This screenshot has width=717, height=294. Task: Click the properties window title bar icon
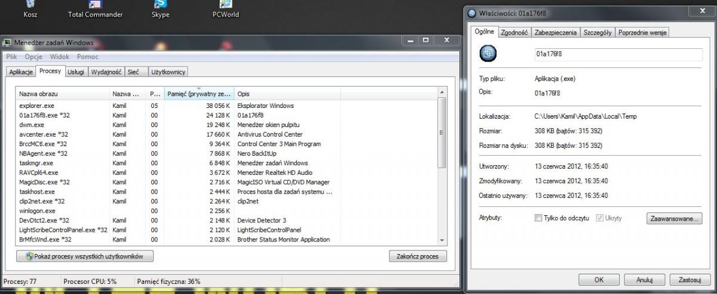(x=473, y=13)
